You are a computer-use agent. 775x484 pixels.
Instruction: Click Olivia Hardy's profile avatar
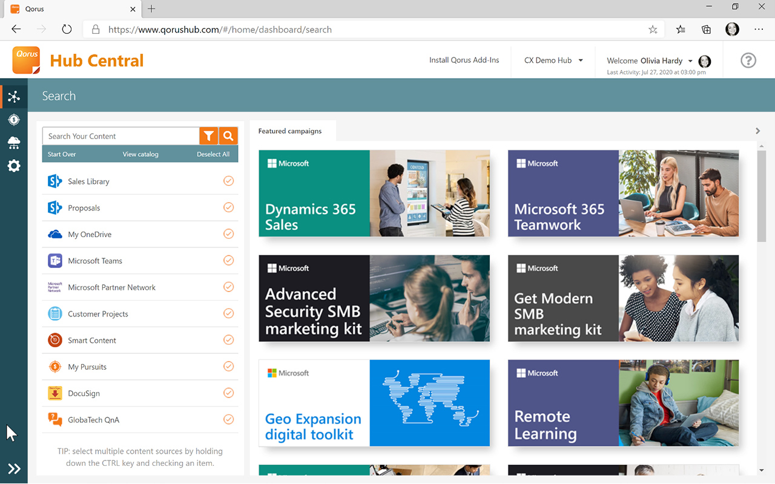pyautogui.click(x=705, y=61)
